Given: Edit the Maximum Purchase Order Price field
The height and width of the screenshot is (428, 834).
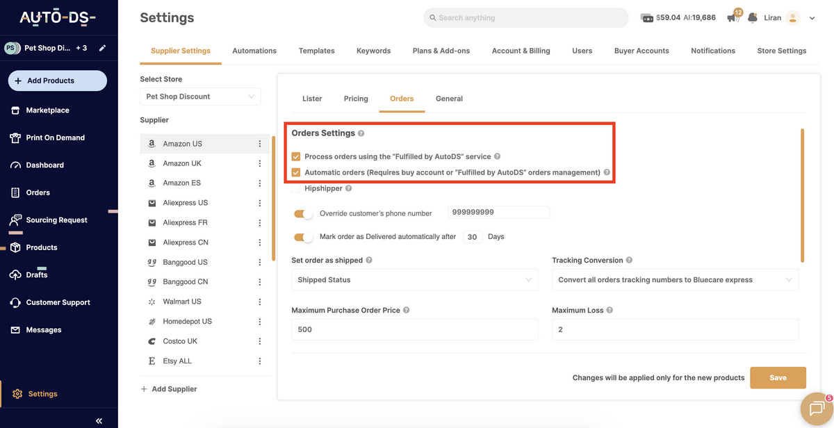Looking at the screenshot, I should tap(414, 329).
